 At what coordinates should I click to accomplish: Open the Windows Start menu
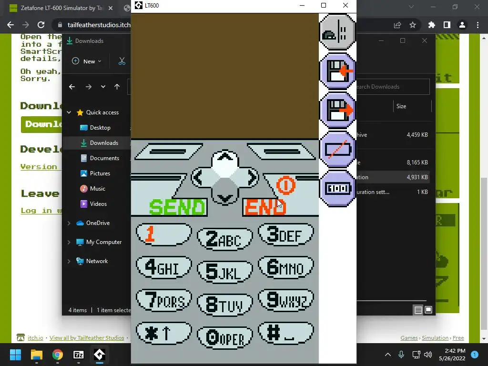(15, 355)
